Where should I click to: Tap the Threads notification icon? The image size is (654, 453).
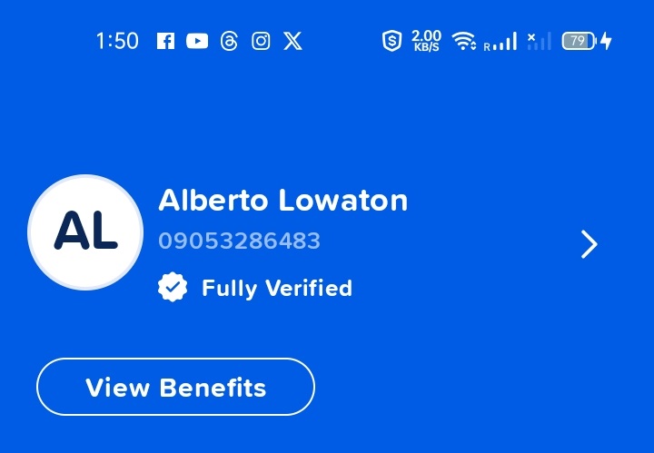pyautogui.click(x=229, y=41)
